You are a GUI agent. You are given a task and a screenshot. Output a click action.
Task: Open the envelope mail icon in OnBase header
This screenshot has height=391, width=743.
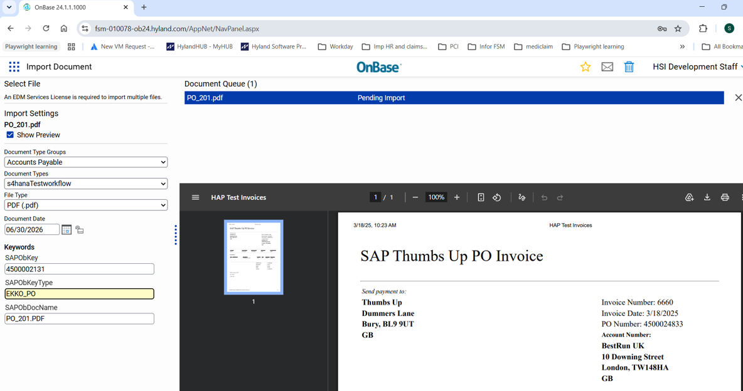click(x=607, y=67)
